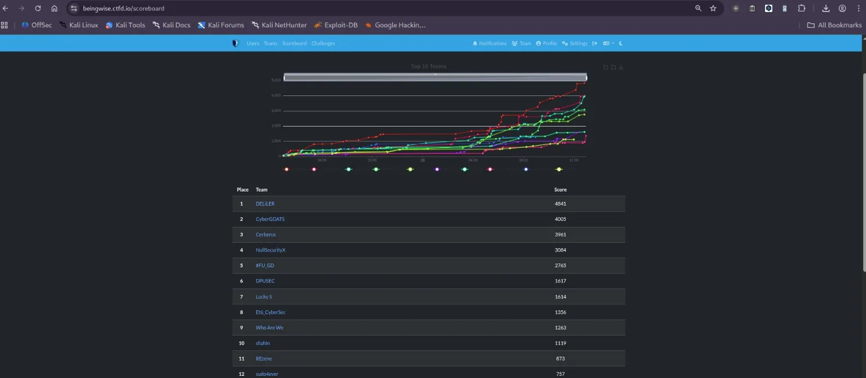This screenshot has height=378, width=866.
Task: Toggle the blue legend series marker
Action: pos(526,169)
